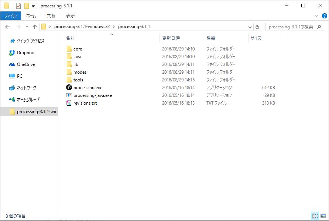Click the 2016/08/29 14:15 date cell
329x221 pixels.
pyautogui.click(x=178, y=80)
